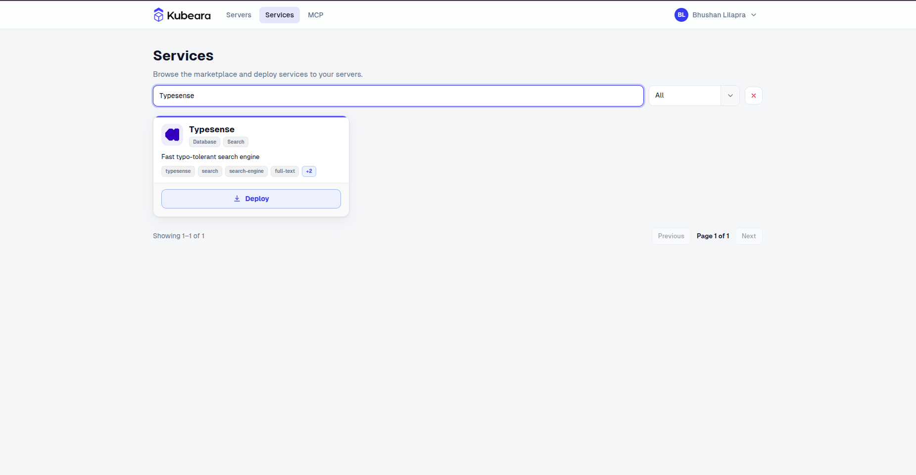Image resolution: width=916 pixels, height=475 pixels.
Task: Click the BL user avatar
Action: pyautogui.click(x=681, y=15)
